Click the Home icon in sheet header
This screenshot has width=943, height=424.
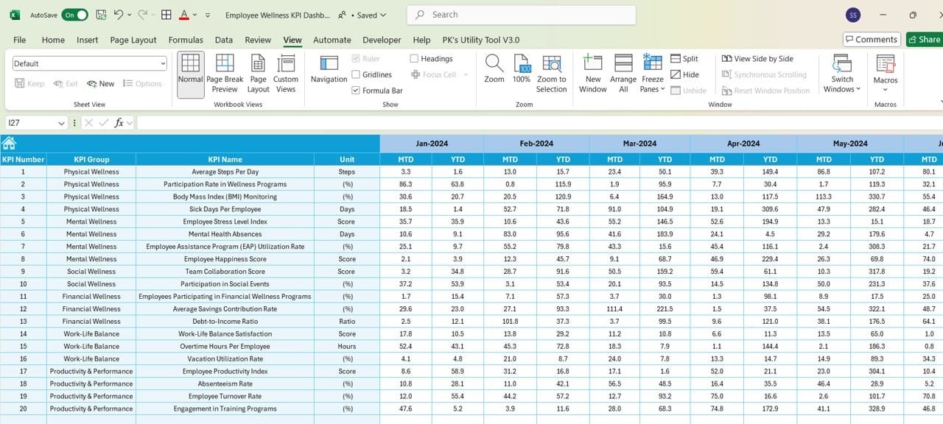click(x=9, y=144)
